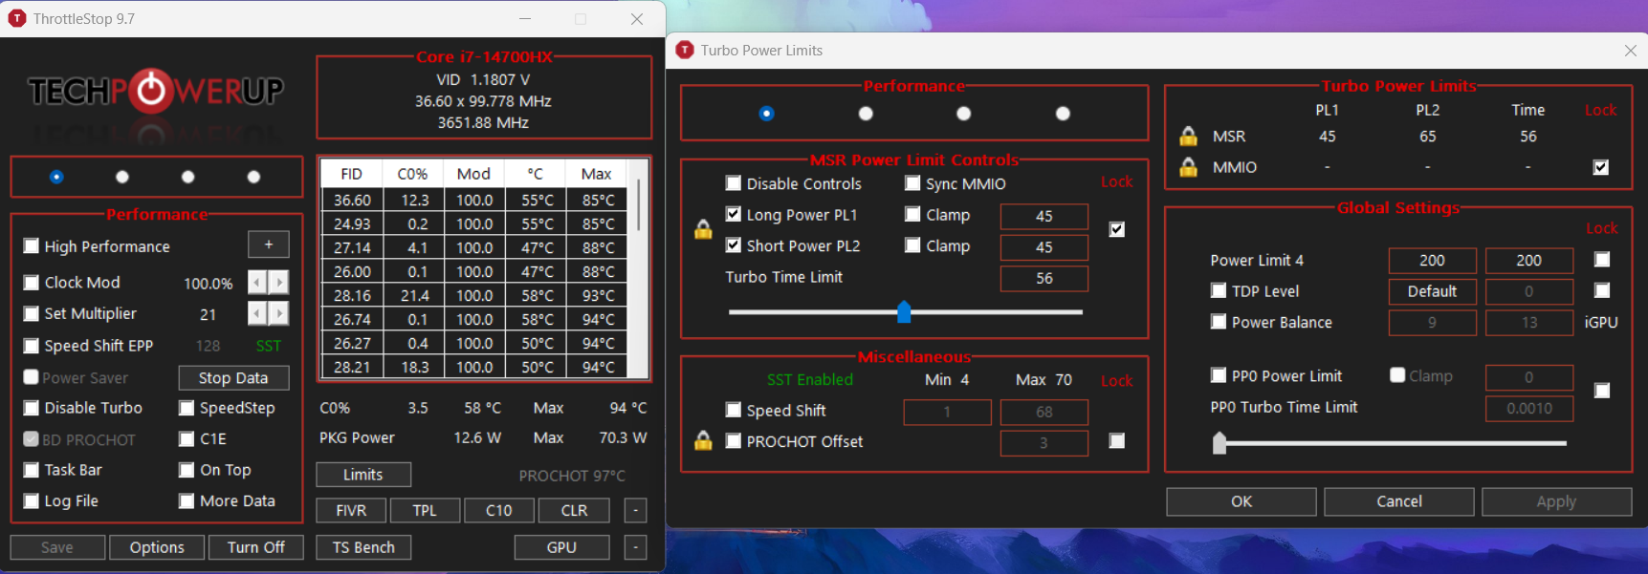Launch TS Bench
The width and height of the screenshot is (1648, 574).
(x=363, y=547)
